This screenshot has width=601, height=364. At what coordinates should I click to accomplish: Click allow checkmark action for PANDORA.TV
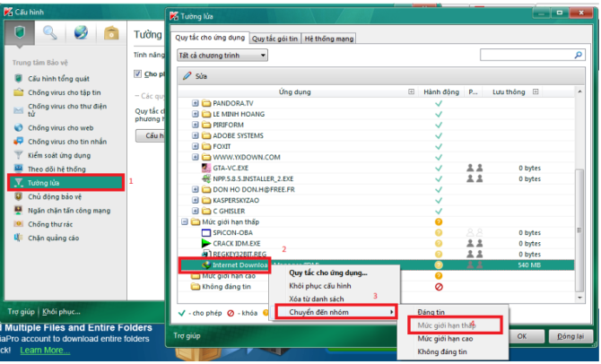pos(439,103)
